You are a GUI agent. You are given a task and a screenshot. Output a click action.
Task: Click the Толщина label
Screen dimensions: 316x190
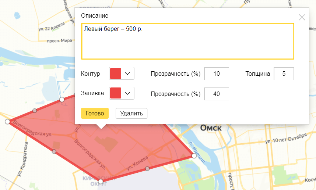257,74
